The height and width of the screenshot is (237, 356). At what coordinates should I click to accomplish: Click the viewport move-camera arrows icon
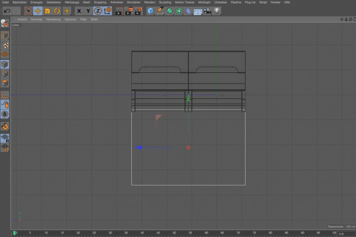click(x=342, y=20)
